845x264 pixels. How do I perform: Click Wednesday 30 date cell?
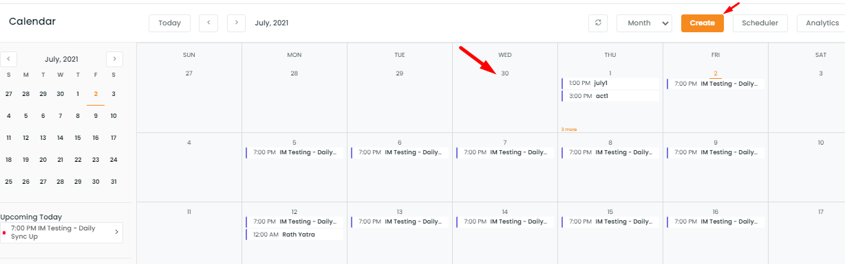click(x=505, y=88)
